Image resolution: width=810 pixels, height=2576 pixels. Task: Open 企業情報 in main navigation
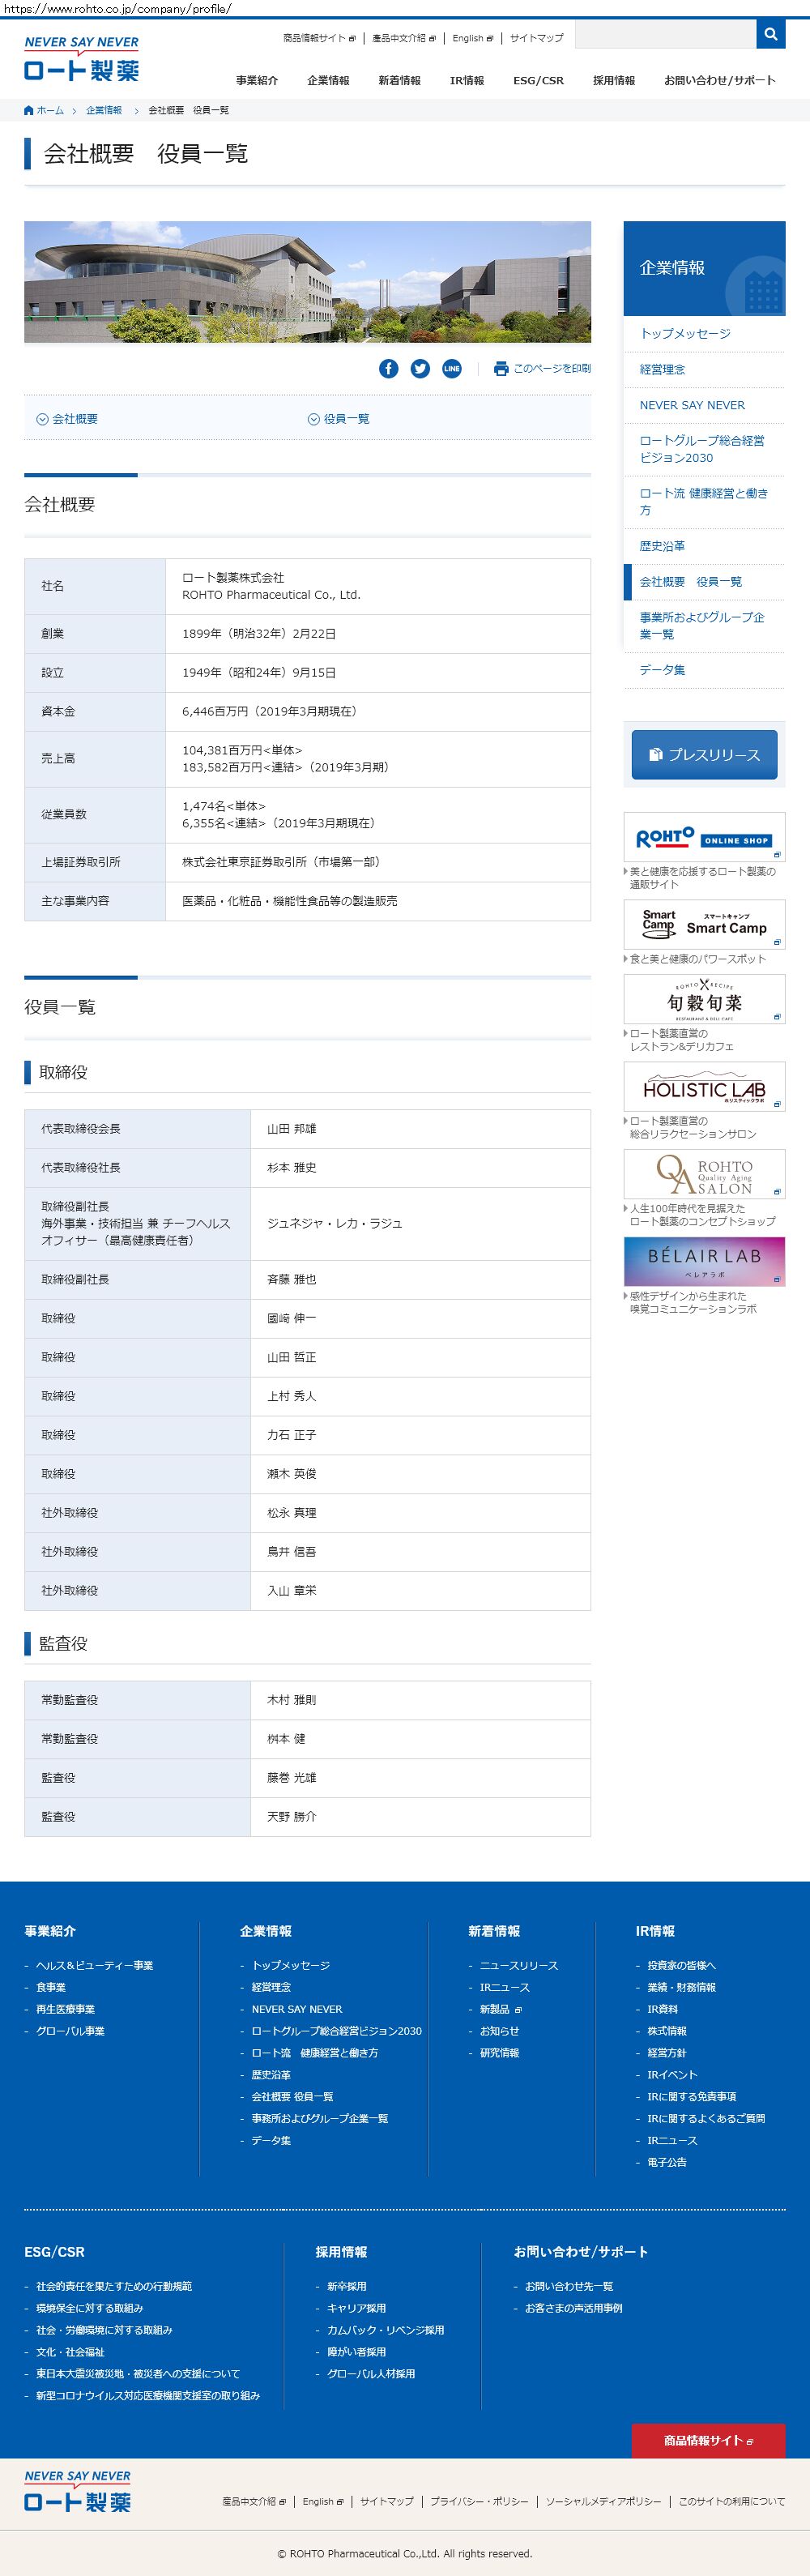pyautogui.click(x=328, y=81)
